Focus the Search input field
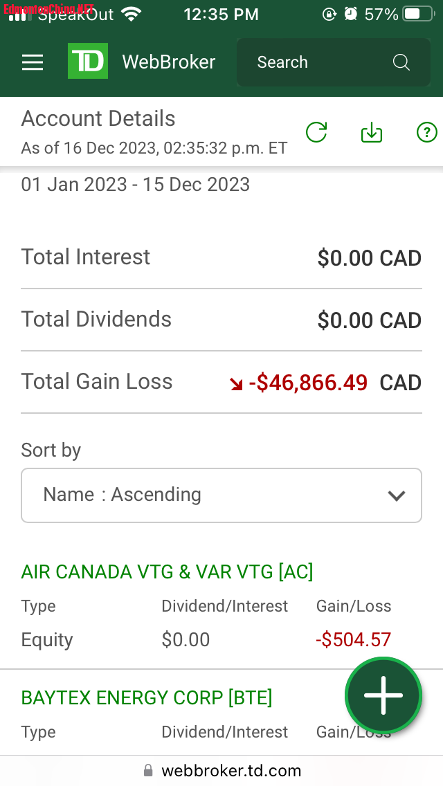The image size is (443, 786). coord(318,62)
